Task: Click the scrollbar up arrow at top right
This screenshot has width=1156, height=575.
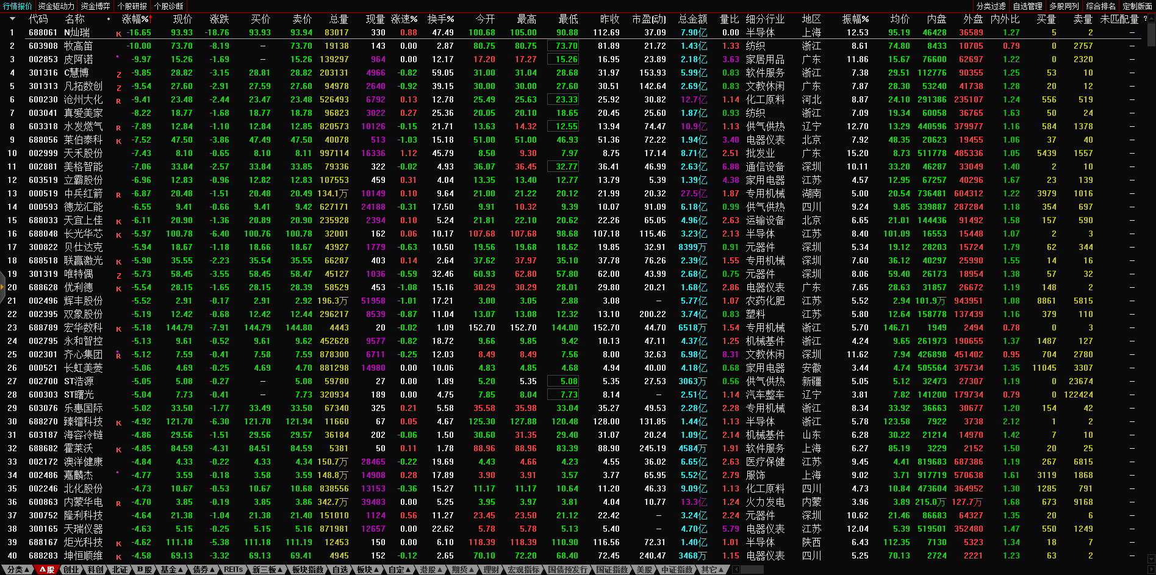Action: click(1151, 19)
